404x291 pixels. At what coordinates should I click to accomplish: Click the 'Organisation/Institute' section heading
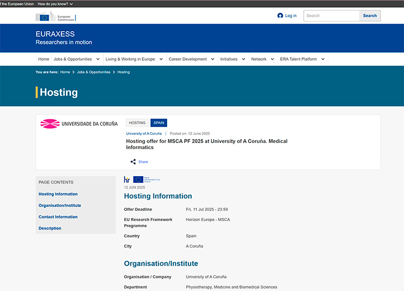point(161,263)
